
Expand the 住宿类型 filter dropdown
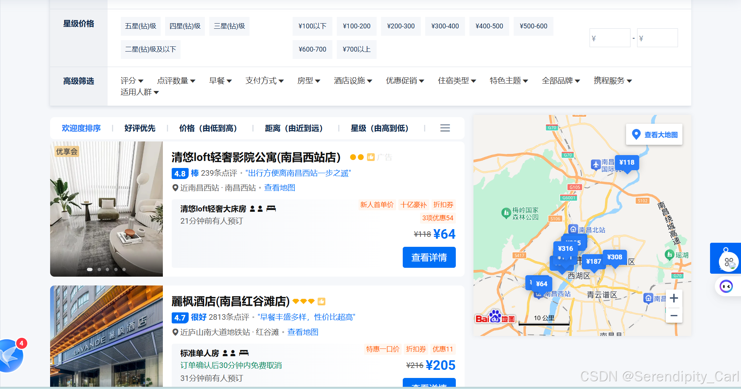[457, 81]
